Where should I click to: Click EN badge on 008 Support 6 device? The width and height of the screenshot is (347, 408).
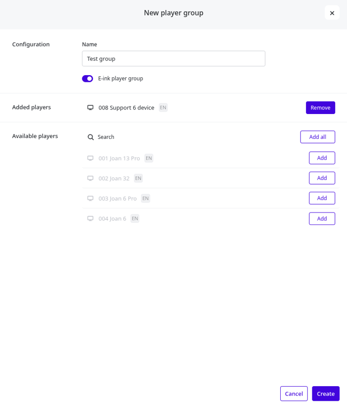(x=163, y=108)
